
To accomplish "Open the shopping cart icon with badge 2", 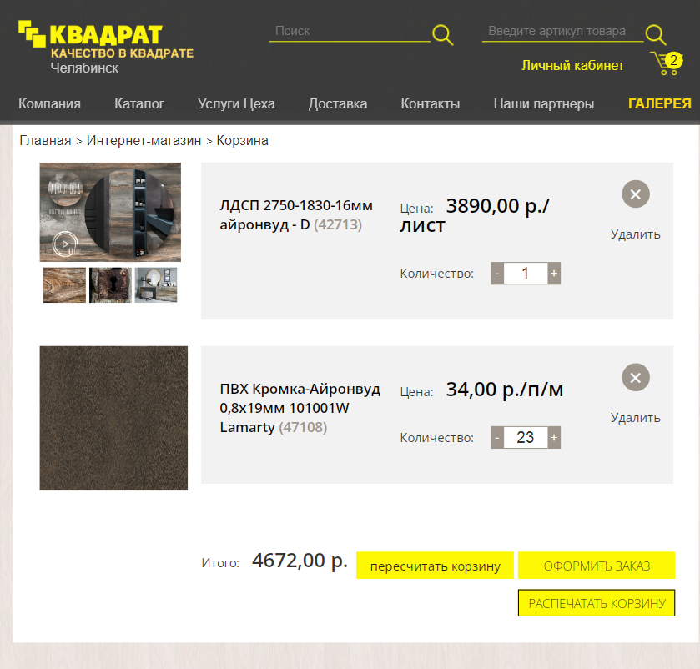I will [x=667, y=63].
